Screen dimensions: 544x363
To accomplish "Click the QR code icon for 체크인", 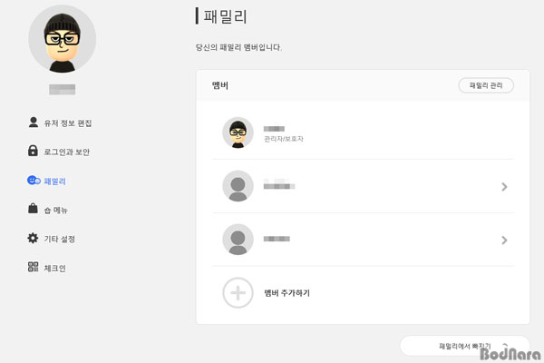I will pos(34,268).
